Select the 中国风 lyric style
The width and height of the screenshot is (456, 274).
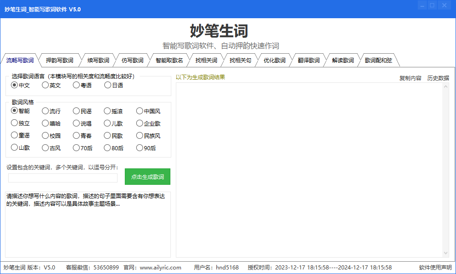pyautogui.click(x=149, y=111)
